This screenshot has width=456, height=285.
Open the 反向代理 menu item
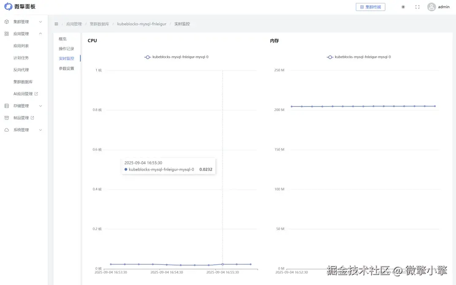coord(21,70)
